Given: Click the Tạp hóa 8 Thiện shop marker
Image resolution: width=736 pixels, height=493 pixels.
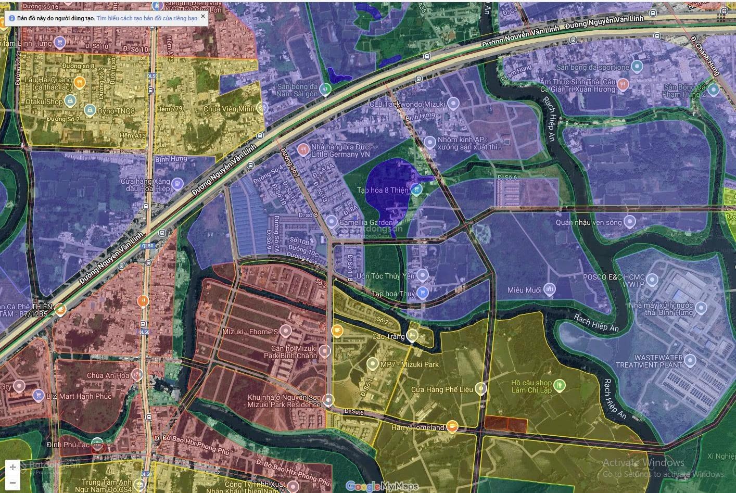Looking at the screenshot, I should point(416,190).
